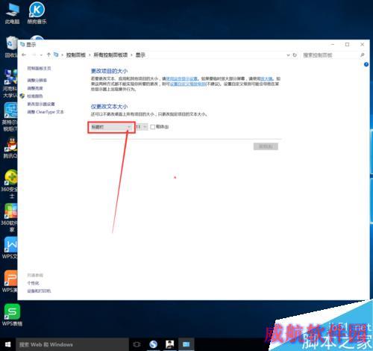Select the Recycle Bin desktop icon
This screenshot has width=373, height=351.
[x=10, y=47]
